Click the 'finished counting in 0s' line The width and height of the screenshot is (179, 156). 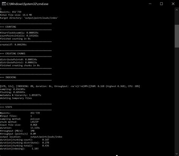(15, 39)
